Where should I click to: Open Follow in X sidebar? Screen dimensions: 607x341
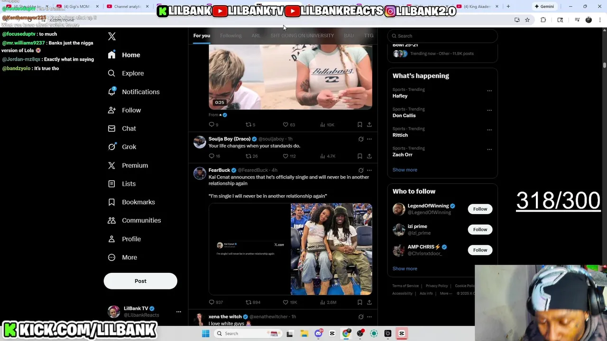(x=124, y=110)
